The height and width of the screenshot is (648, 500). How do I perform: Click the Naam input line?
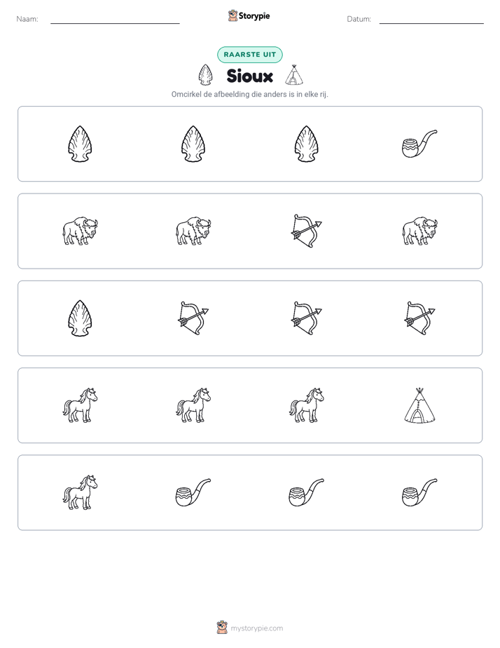[x=115, y=22]
